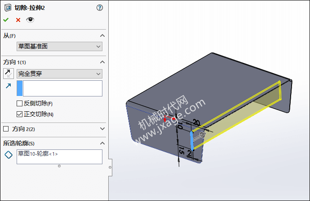Toggle detailed preview eye icon
The image size is (310, 201).
[30, 20]
